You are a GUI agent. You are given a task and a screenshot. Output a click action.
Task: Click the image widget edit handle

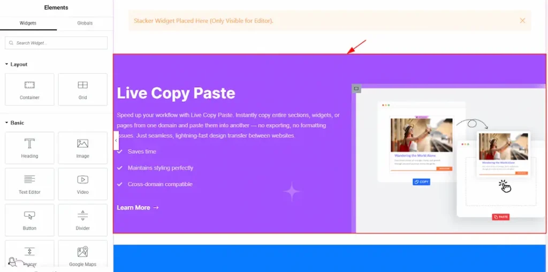tap(356, 89)
